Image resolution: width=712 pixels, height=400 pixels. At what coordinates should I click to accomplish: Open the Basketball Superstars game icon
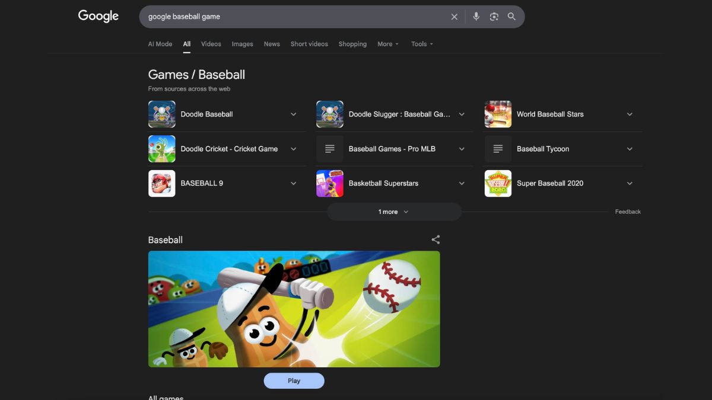pos(329,184)
